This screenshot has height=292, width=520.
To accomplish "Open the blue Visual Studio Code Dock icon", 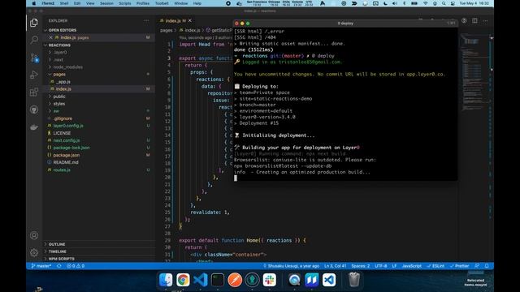I will [200, 280].
